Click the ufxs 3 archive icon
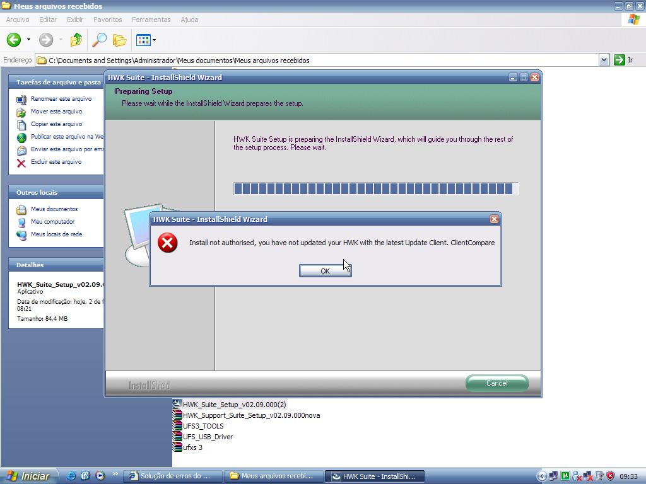The image size is (646, 484). [177, 447]
